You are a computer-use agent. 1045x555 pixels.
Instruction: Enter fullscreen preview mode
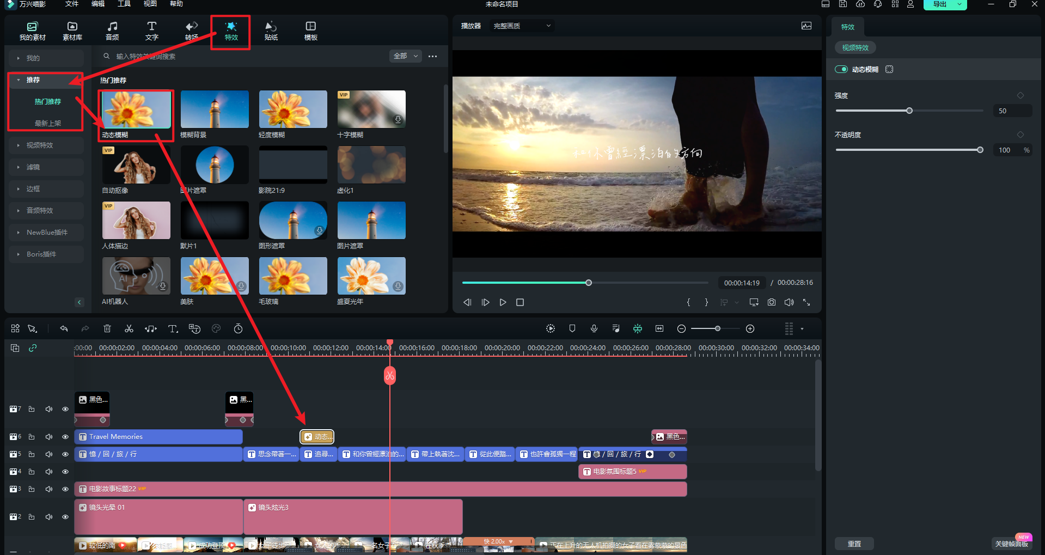[806, 302]
